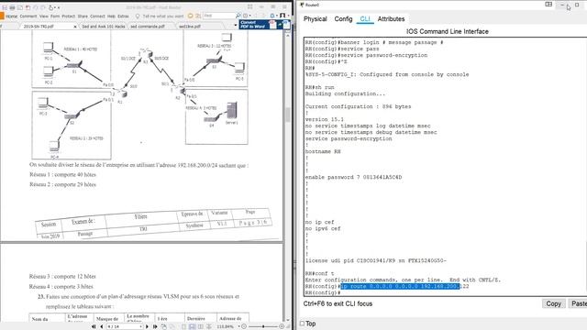Screen dimensions: 587x330
Task: Open the Protect ribbon tab
Action: click(69, 16)
